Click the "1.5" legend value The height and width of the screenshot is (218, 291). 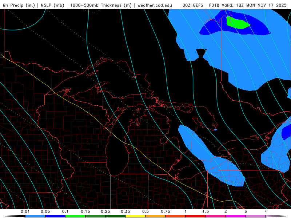coord(206,211)
